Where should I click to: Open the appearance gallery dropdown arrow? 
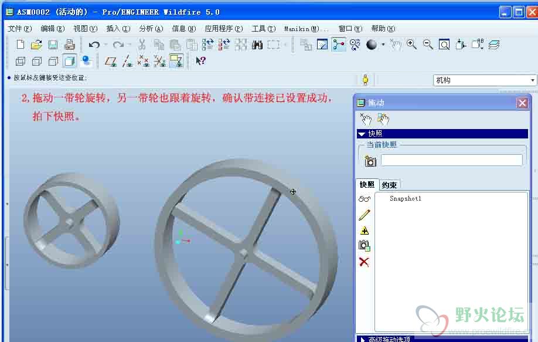click(x=383, y=45)
